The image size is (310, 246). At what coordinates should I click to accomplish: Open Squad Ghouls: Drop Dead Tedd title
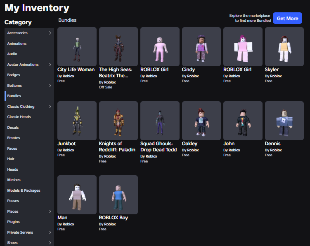click(x=159, y=146)
